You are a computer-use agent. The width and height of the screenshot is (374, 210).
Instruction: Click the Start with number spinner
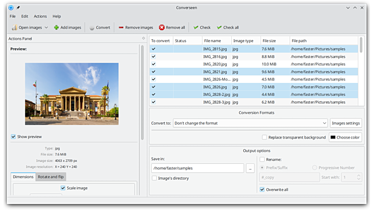click(351, 177)
